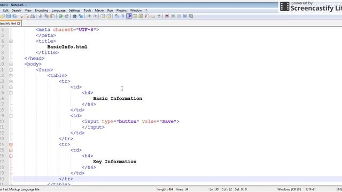This screenshot has width=342, height=192.
Task: Close the BasicInfo.html tab with its red X
Action: point(19,23)
